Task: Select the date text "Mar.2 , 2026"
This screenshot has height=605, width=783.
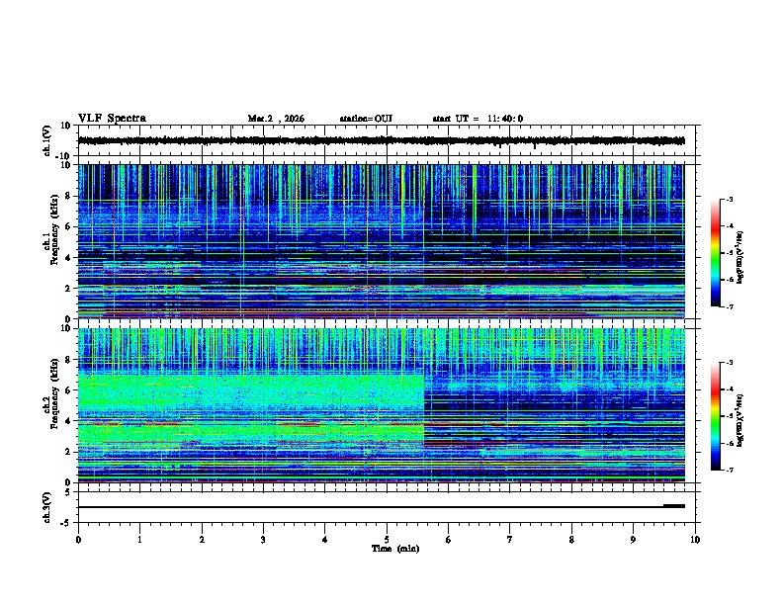Action: pos(276,119)
